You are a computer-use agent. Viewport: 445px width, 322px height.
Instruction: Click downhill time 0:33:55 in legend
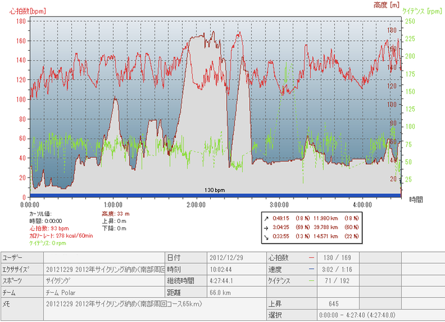click(281, 237)
